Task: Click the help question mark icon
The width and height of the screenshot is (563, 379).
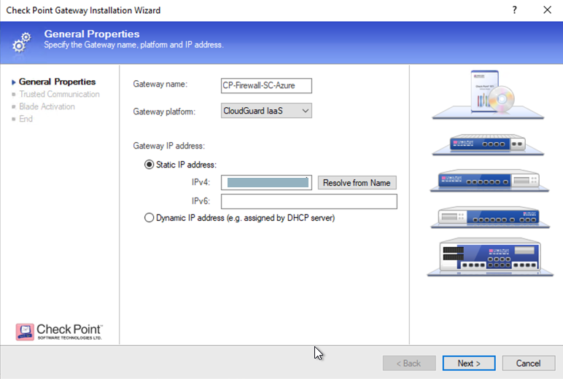Action: click(x=514, y=10)
